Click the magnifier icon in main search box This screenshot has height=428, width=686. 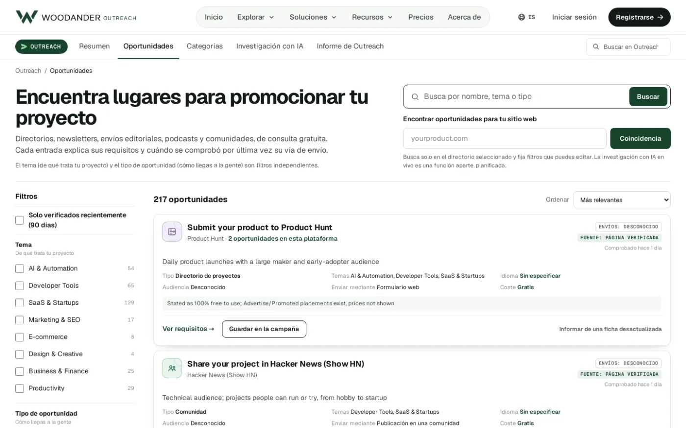tap(415, 97)
